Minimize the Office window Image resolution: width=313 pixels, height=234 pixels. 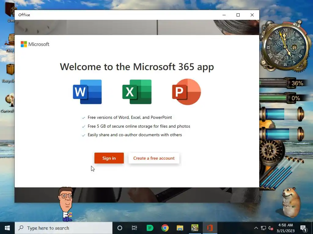(224, 15)
